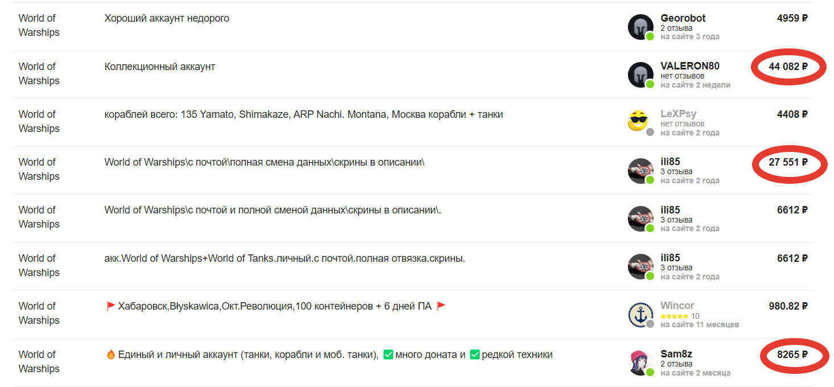Click VALERON80's helmet avatar icon
834x387 pixels.
point(640,75)
